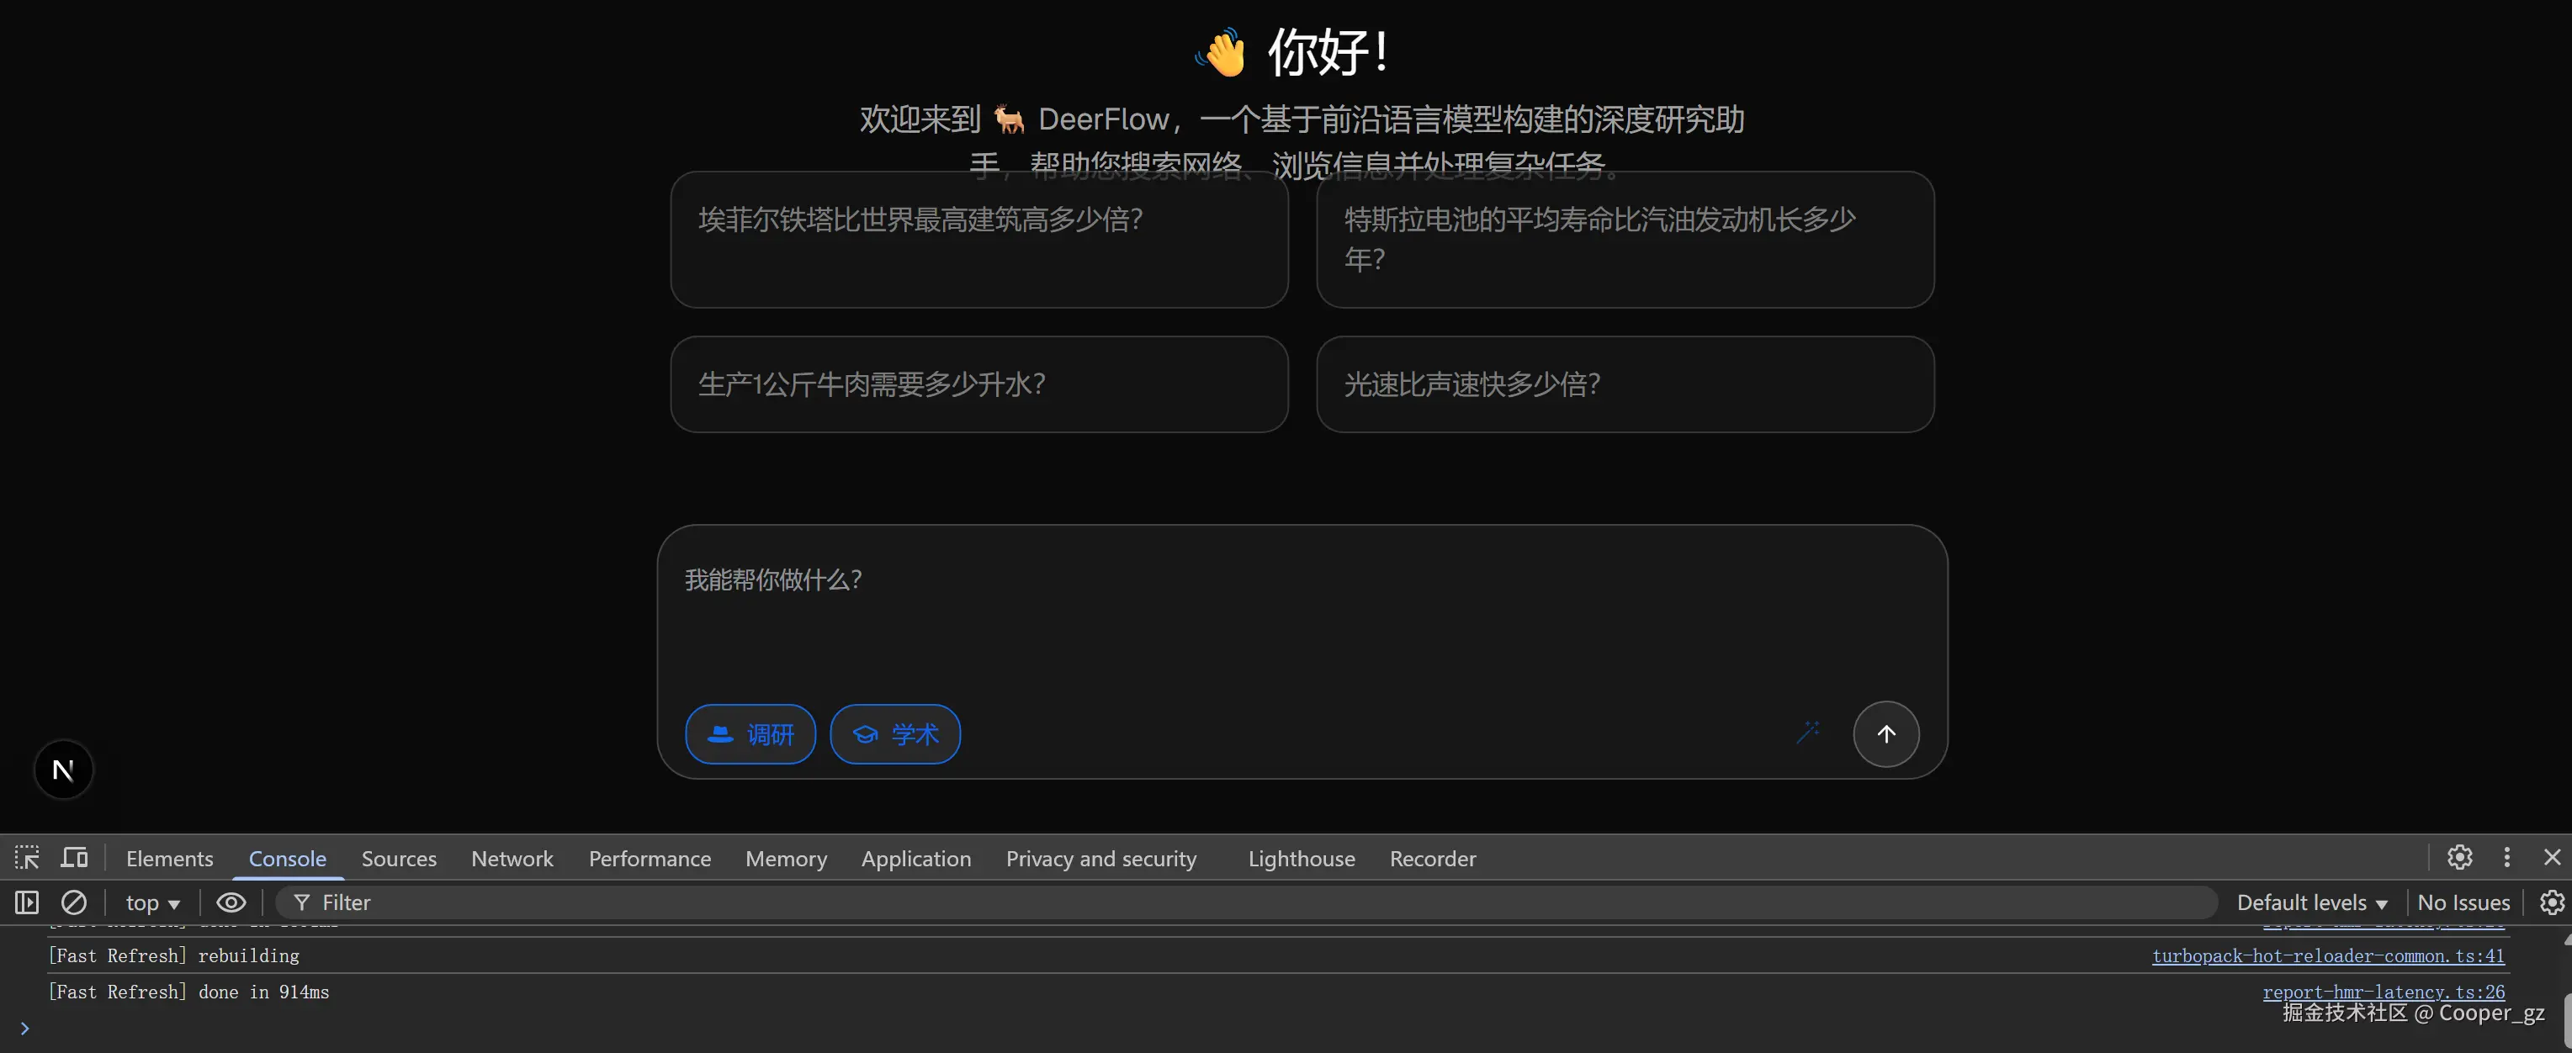Click the Next.js dev tools indicator
2572x1053 pixels.
63,770
